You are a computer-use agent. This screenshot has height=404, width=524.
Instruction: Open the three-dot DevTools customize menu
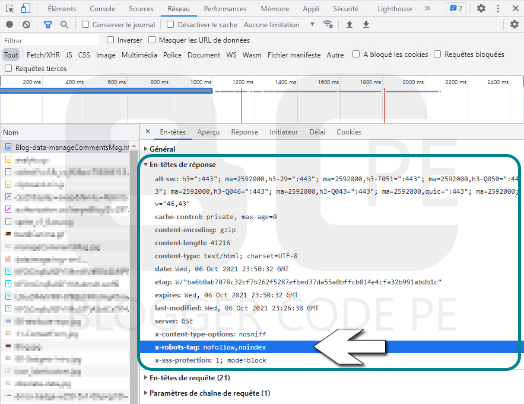[x=498, y=9]
